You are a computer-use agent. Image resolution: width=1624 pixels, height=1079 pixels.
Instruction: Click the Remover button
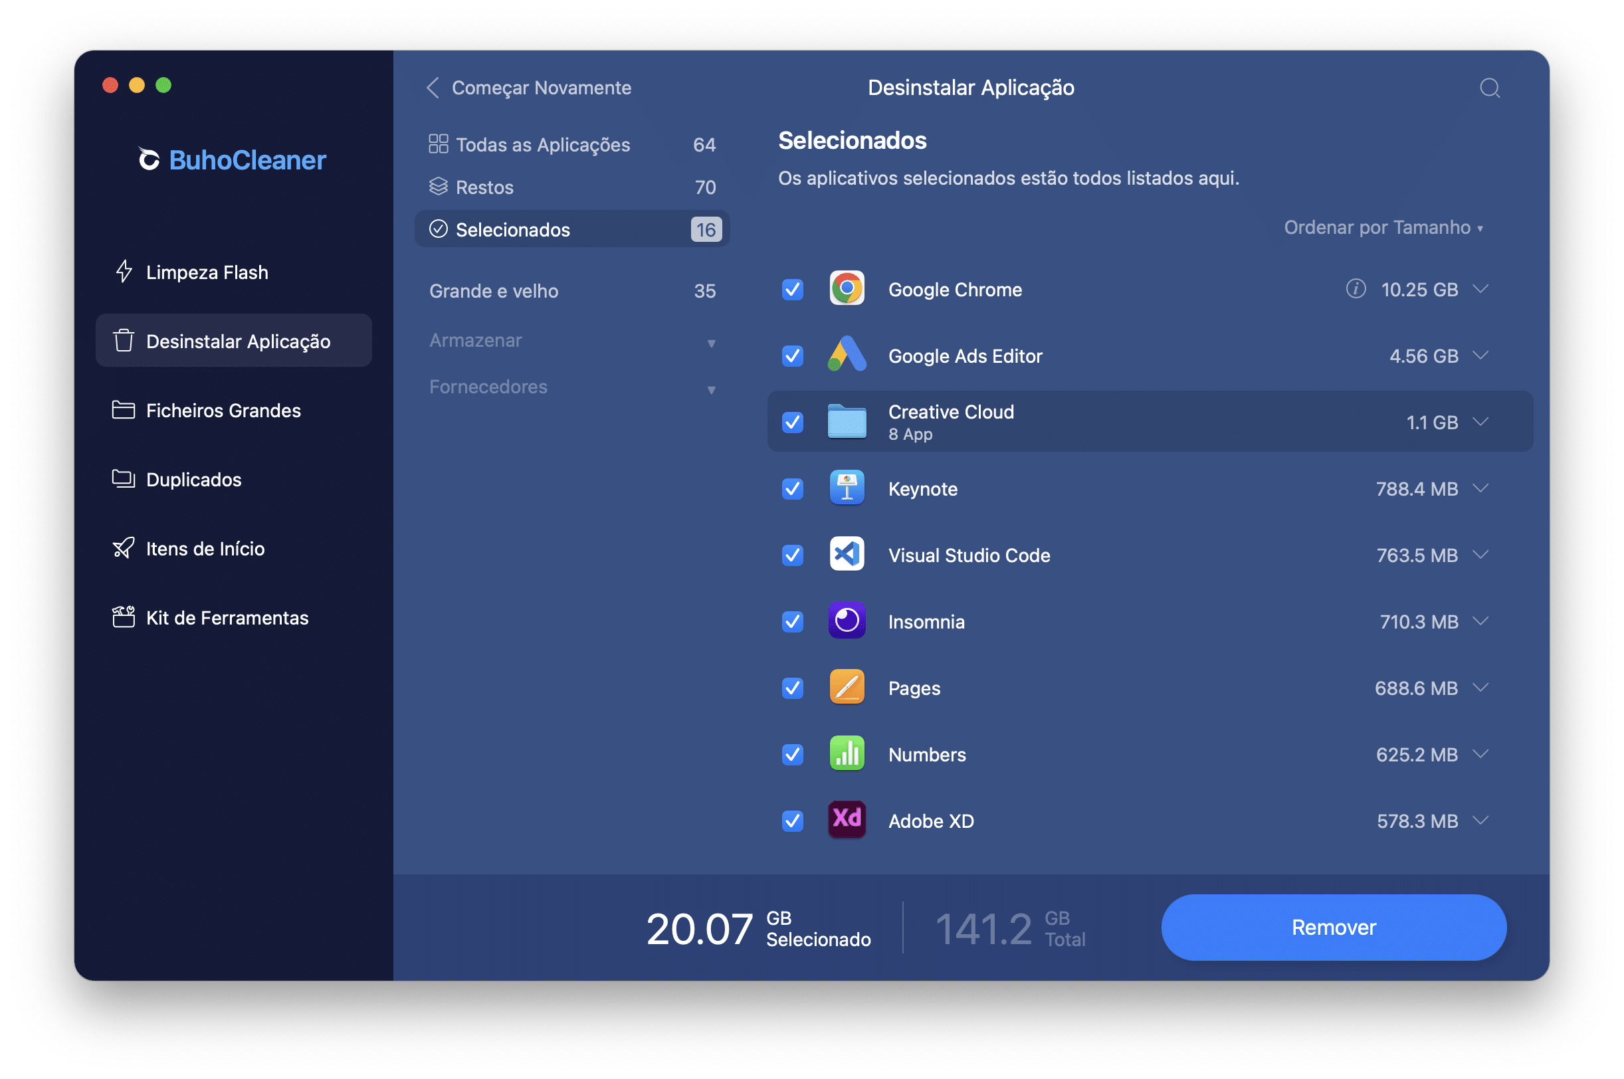click(x=1333, y=927)
